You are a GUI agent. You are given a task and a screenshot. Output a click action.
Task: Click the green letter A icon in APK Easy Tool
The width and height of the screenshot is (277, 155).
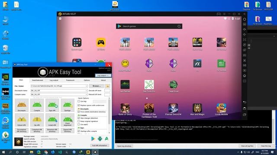106,139
